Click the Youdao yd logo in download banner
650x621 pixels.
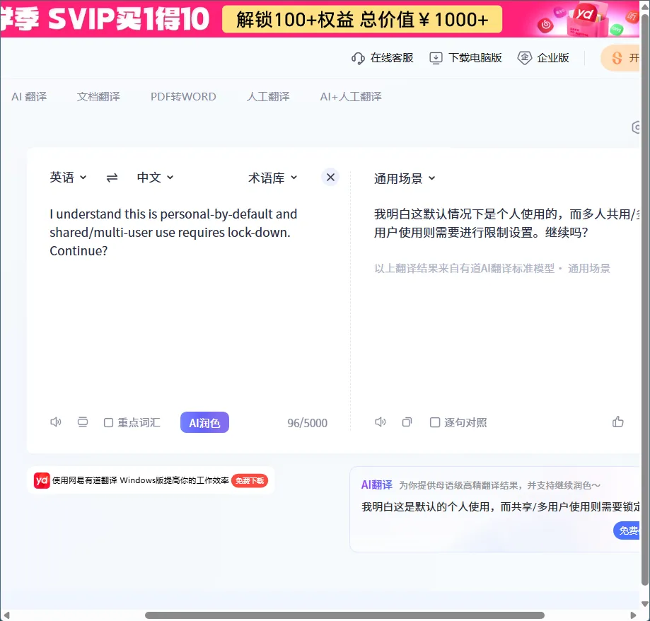42,480
